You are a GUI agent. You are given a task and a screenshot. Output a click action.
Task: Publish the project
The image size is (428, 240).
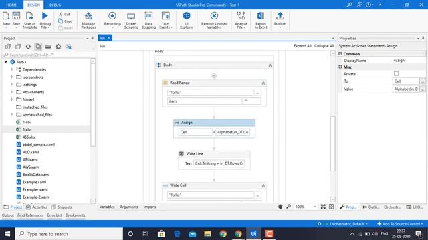(x=280, y=20)
